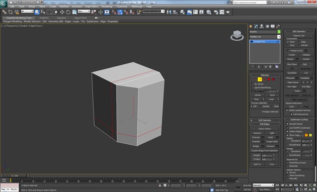The width and height of the screenshot is (317, 192).
Task: Select the Polygon sub-object level icon
Action: point(269,79)
